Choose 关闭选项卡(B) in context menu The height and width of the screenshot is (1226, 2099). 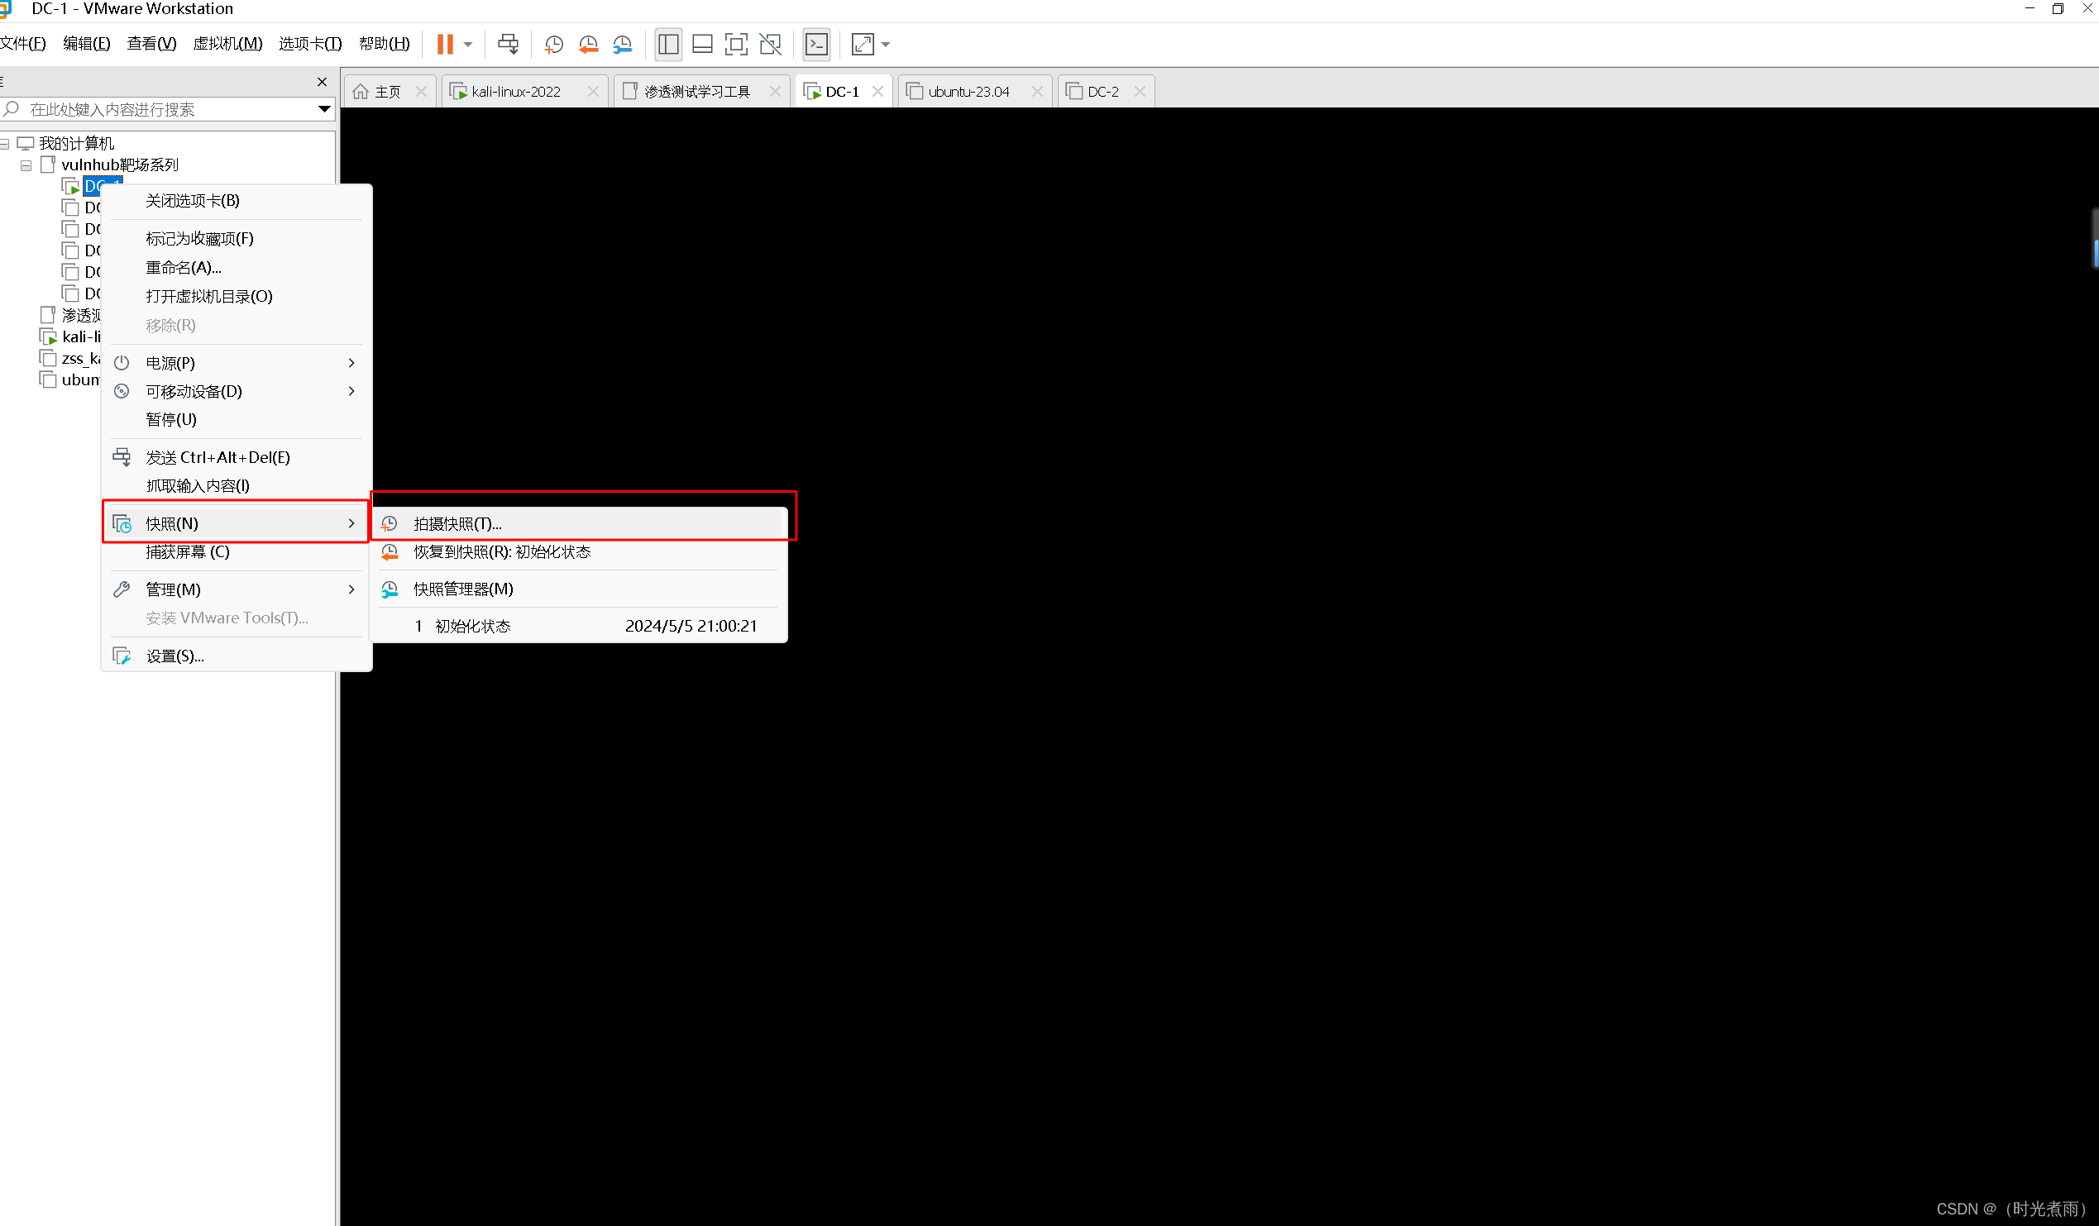coord(237,201)
